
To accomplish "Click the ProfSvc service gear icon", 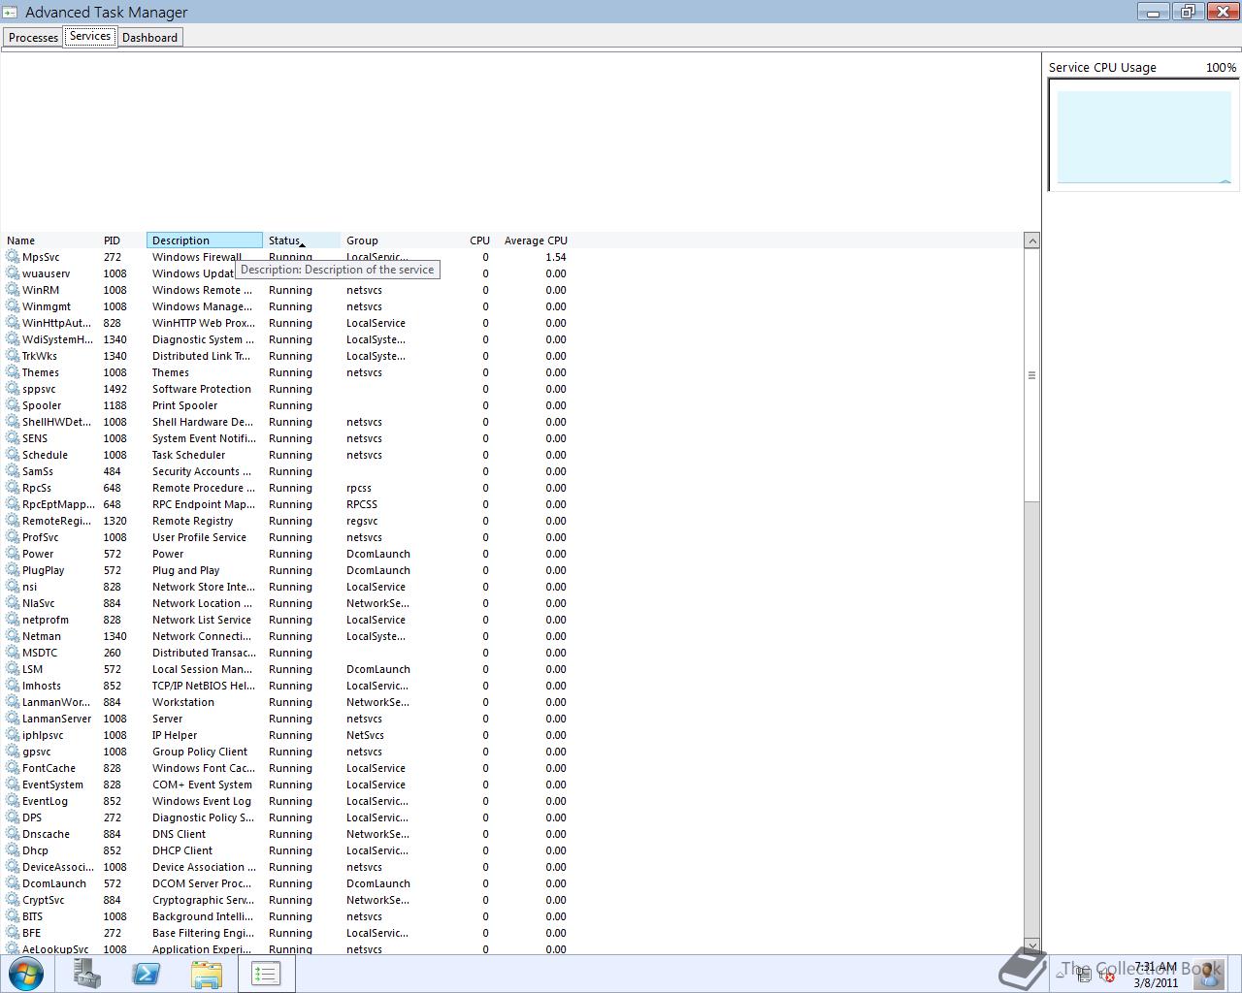I will pos(13,537).
